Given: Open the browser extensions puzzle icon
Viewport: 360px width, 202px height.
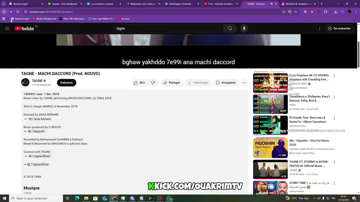Looking at the screenshot, I should pos(325,12).
